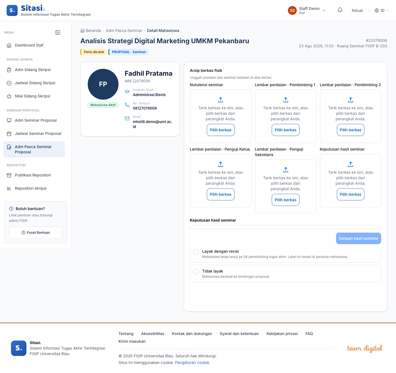Click Pilih berkas for Penguji Sekretaris
Screen dimensions: 396x373
pos(286,200)
